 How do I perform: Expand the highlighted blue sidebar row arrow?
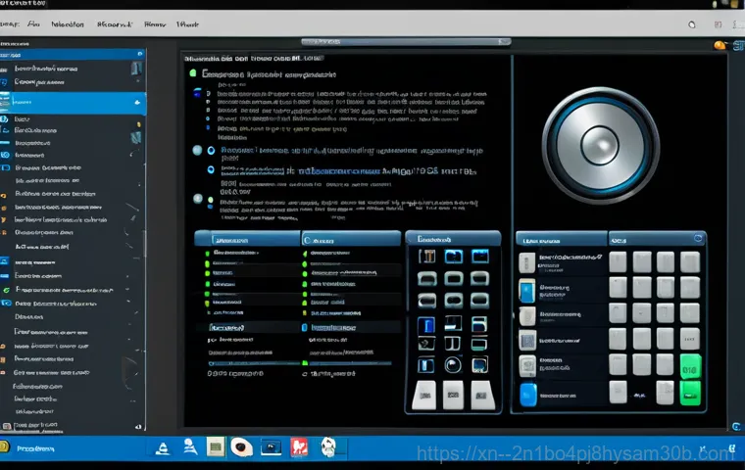click(x=136, y=102)
